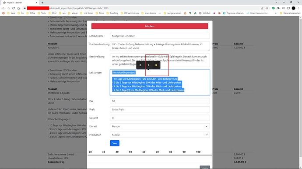Click the Gesamt input field
Image resolution: width=302 pixels, height=169 pixels.
(x=160, y=118)
